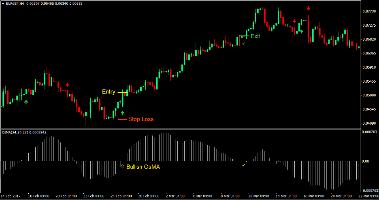Select the green up arrow below the Entry candle

122,112
